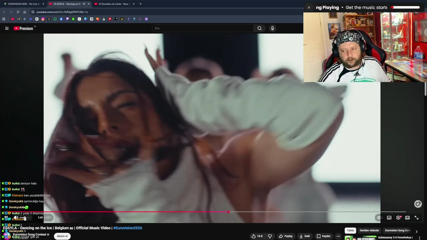427x240 pixels.
Task: Reload the page with refresh icon
Action: click(18, 12)
